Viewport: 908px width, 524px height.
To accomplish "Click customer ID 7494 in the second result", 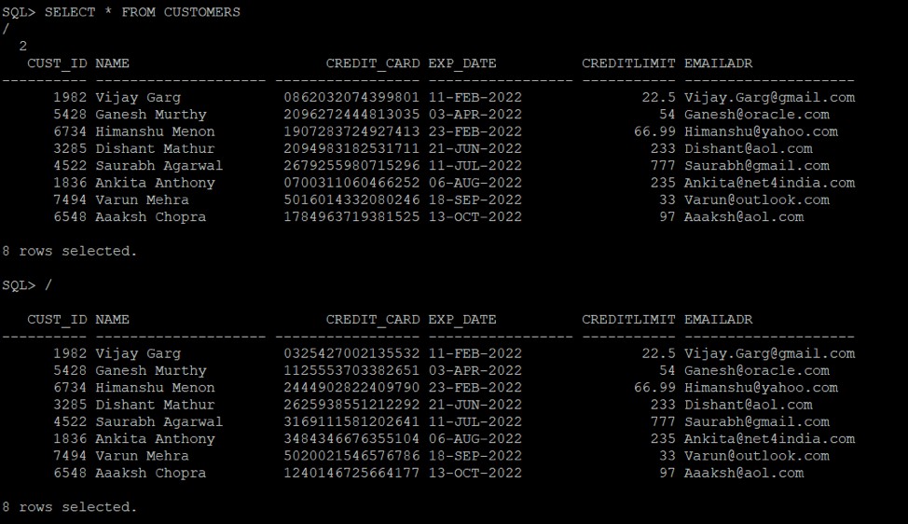I will (70, 456).
